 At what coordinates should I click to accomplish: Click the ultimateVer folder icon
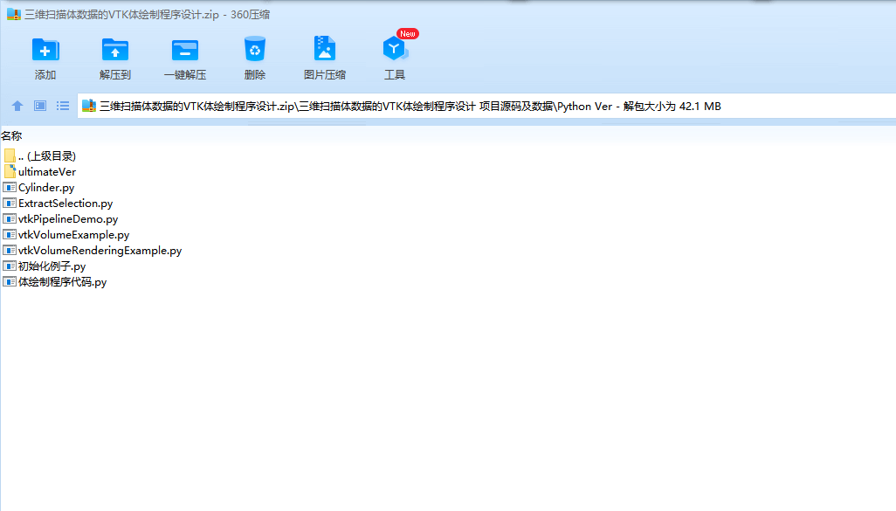click(x=10, y=171)
